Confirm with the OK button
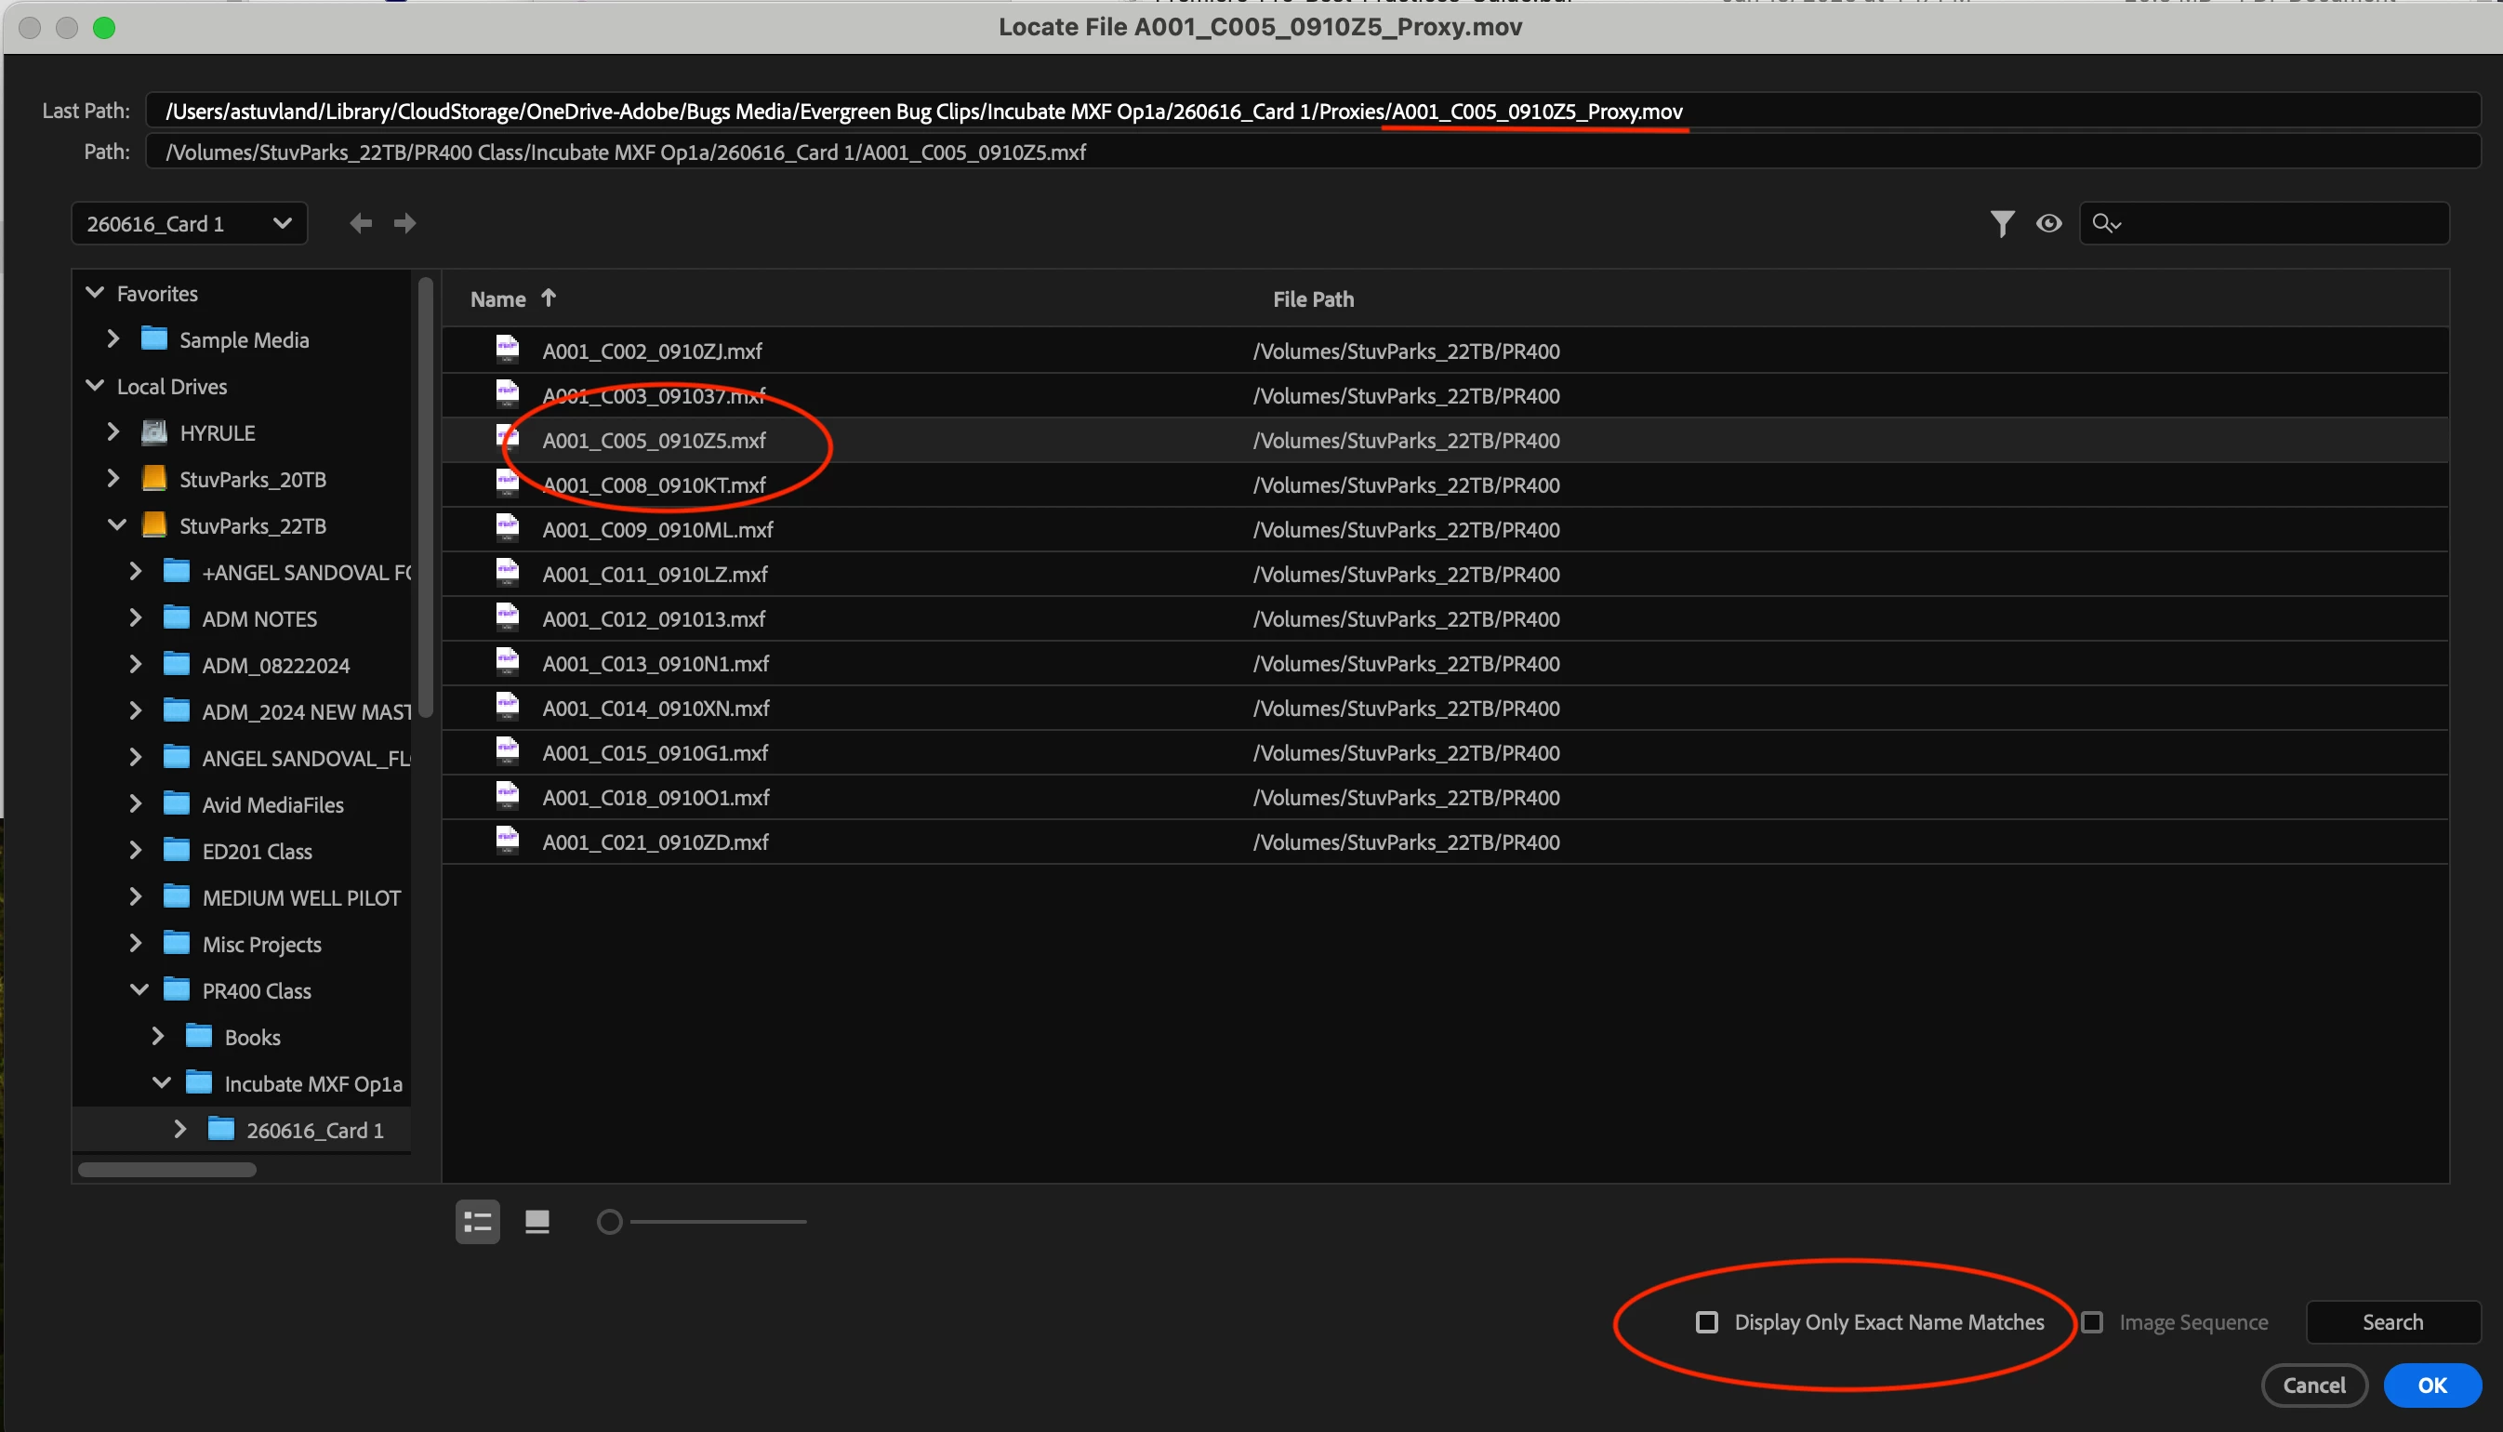 point(2432,1385)
